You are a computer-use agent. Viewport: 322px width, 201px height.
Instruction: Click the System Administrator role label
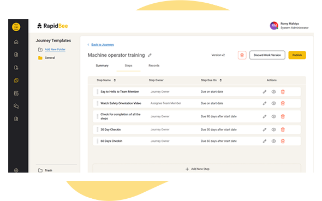tap(295, 28)
